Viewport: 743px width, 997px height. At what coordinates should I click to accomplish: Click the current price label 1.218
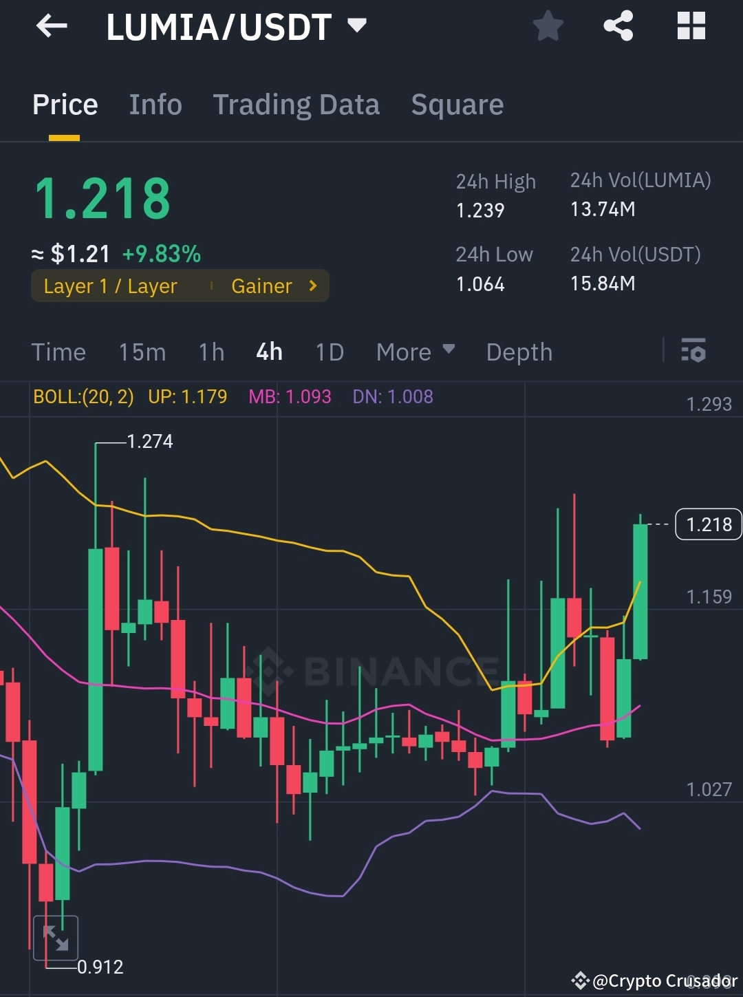[709, 524]
